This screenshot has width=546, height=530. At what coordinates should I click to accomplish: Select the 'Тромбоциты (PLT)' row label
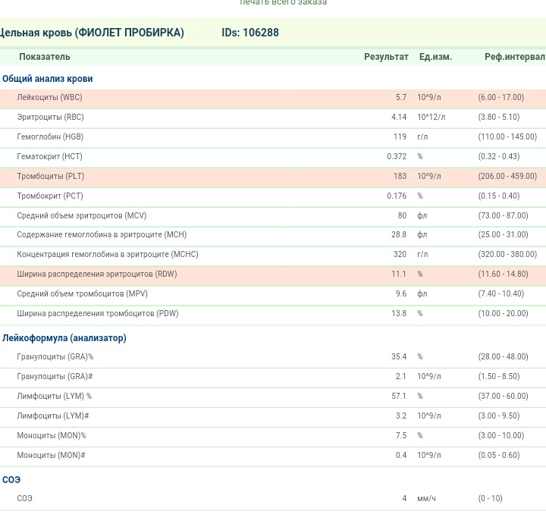[51, 176]
